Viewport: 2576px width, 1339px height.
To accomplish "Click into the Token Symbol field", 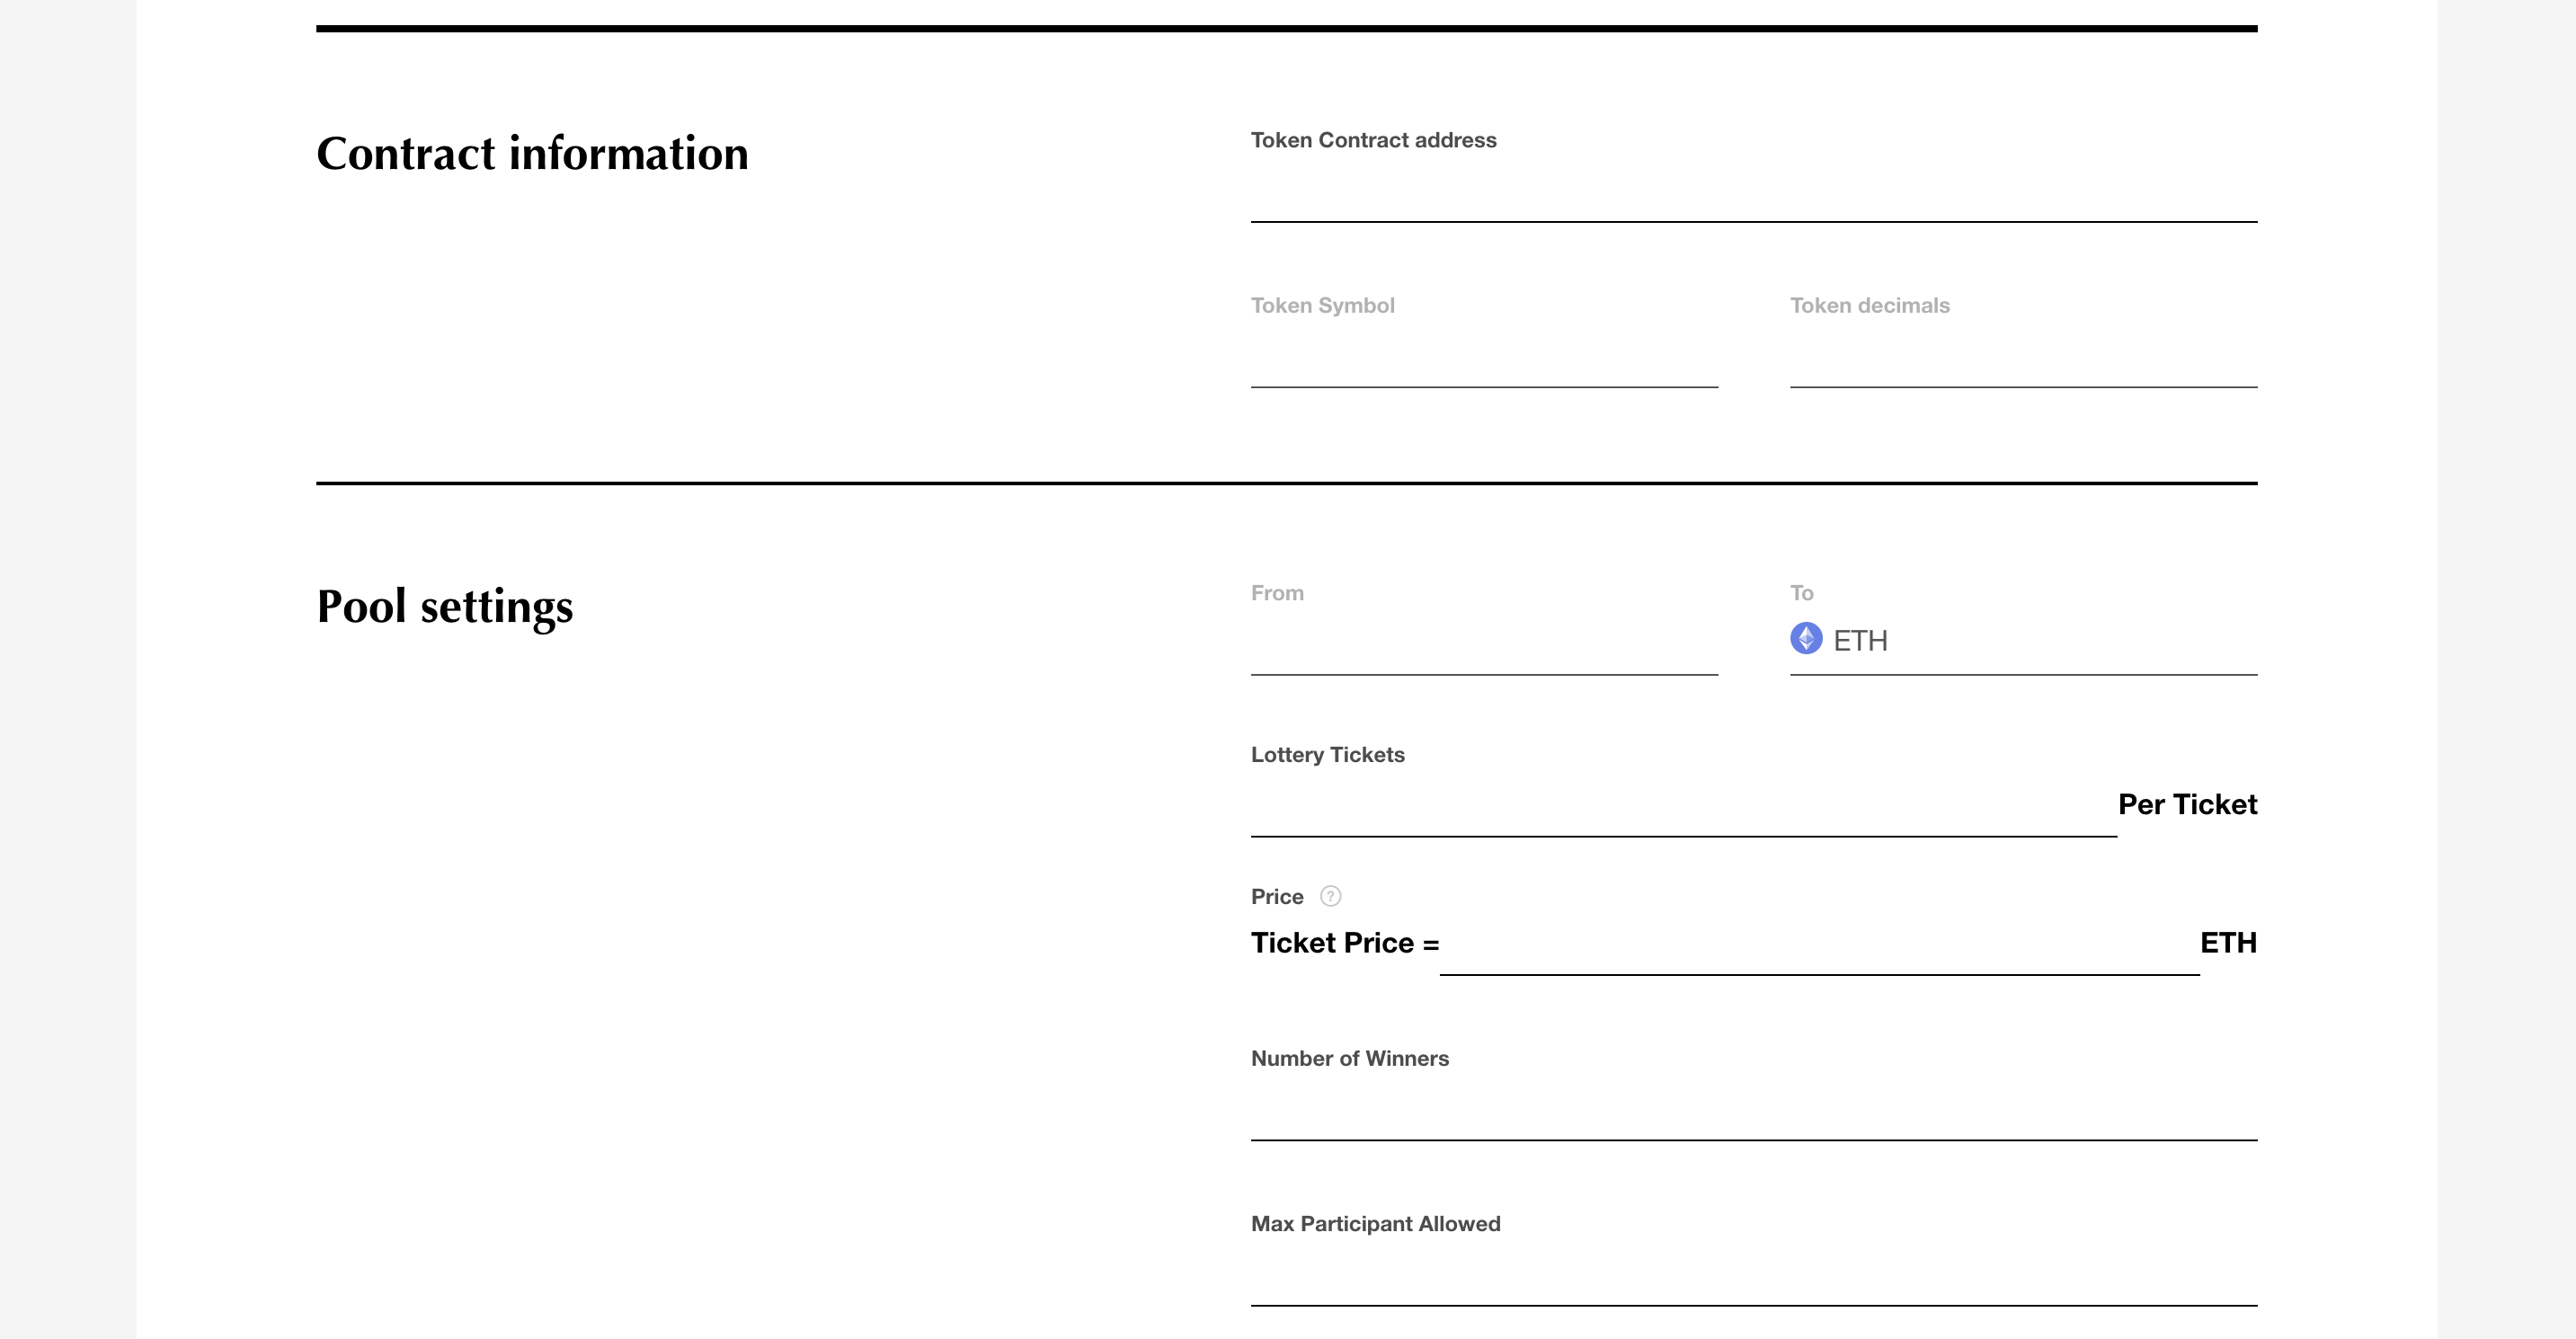I will pos(1484,360).
